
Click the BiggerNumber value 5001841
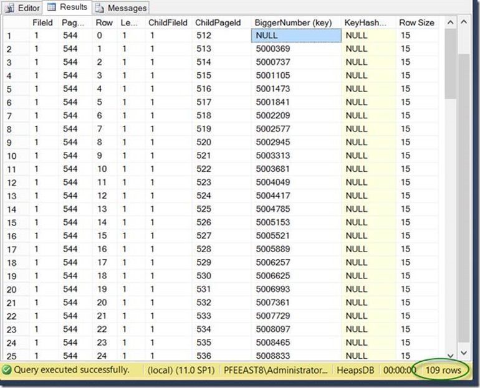coord(273,102)
